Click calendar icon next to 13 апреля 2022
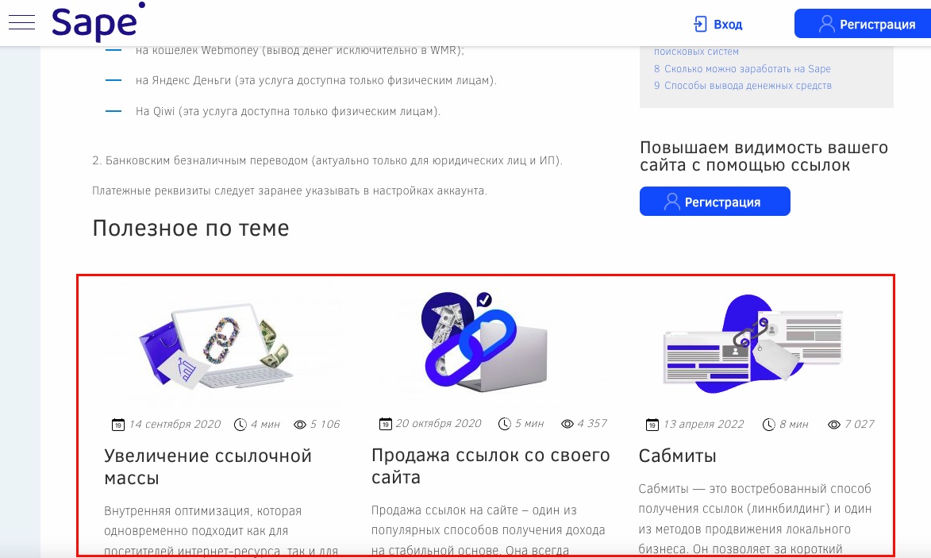 pos(652,425)
